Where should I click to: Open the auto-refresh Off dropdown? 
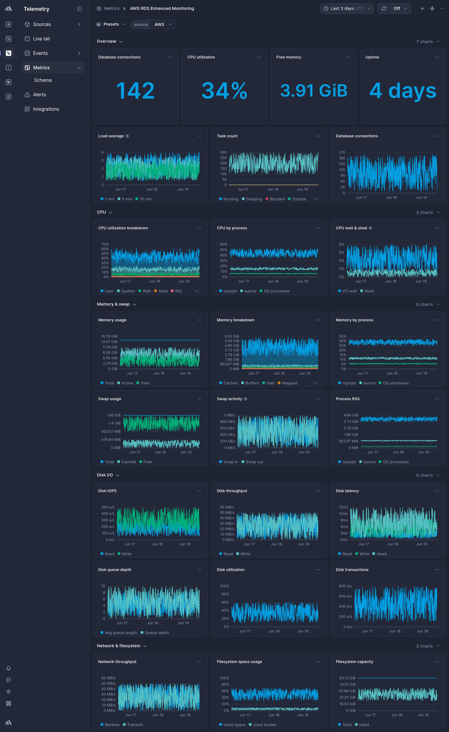click(400, 8)
